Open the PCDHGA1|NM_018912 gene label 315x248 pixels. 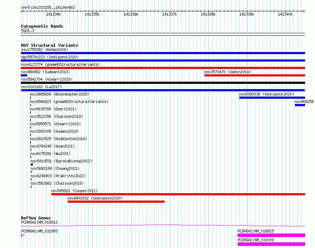point(39,222)
